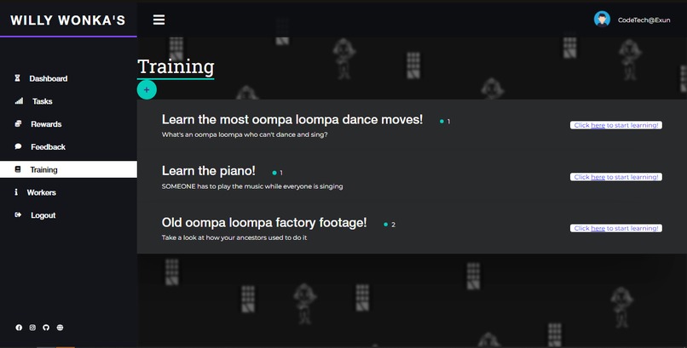Image resolution: width=687 pixels, height=348 pixels.
Task: Click the Training book icon
Action: pos(18,169)
